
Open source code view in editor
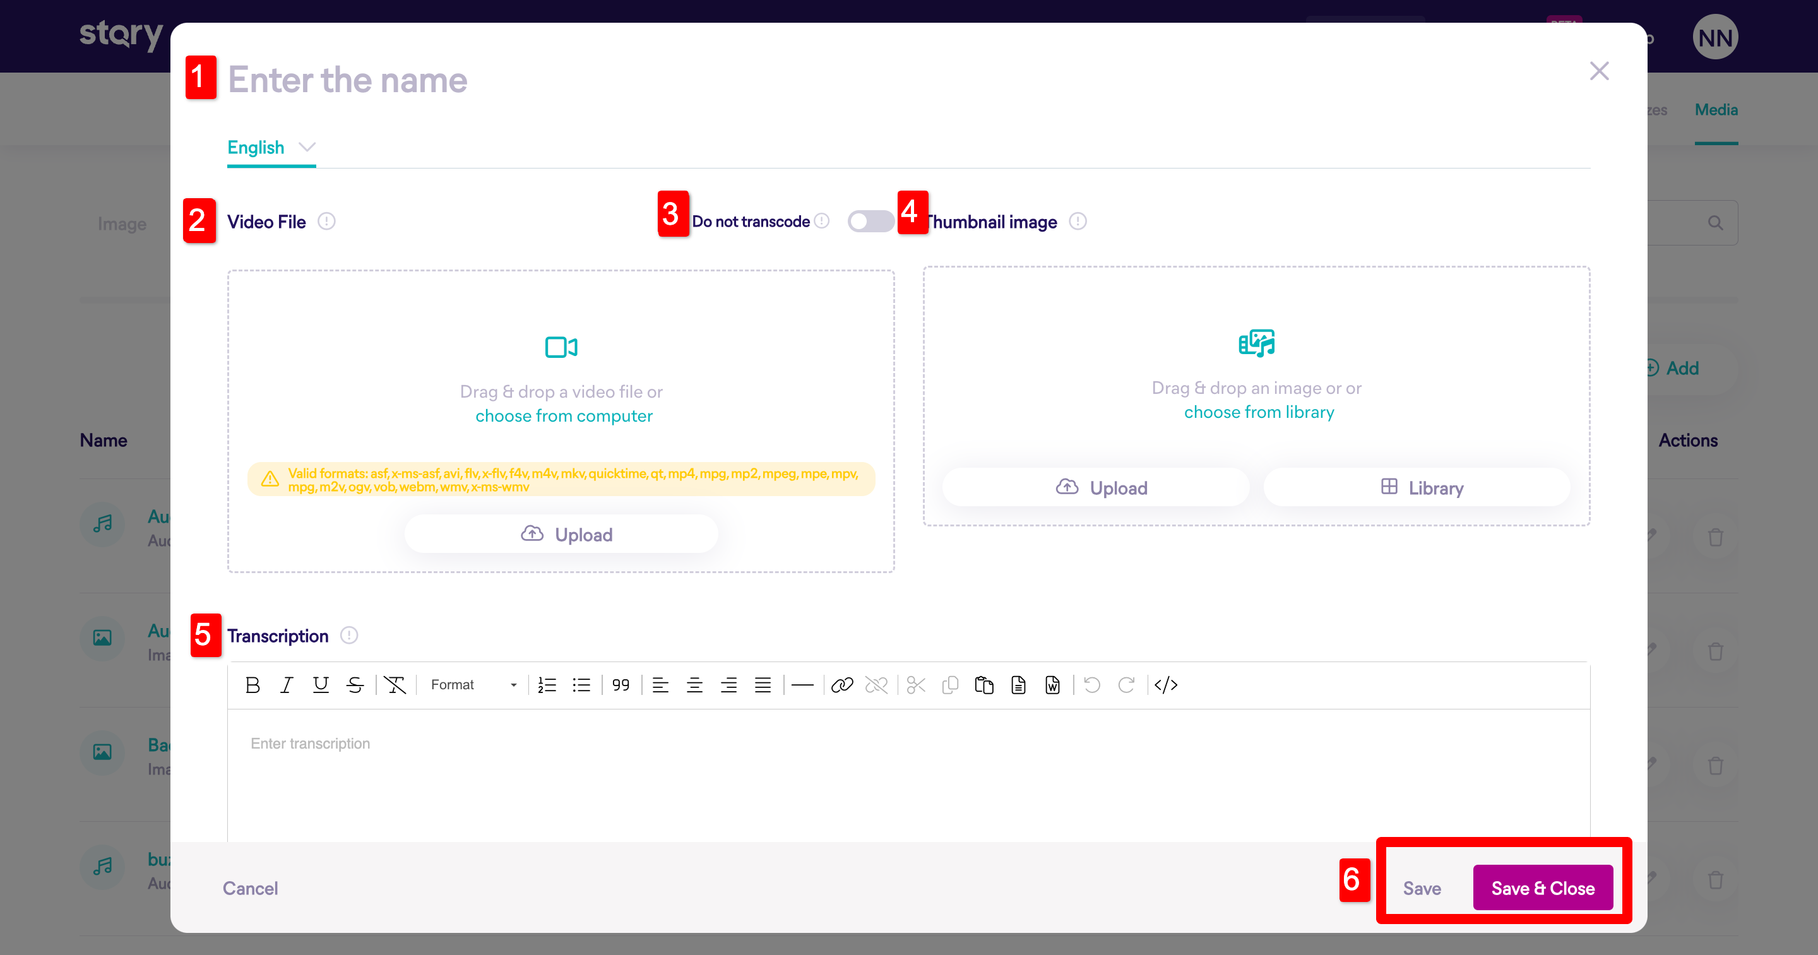[1166, 685]
